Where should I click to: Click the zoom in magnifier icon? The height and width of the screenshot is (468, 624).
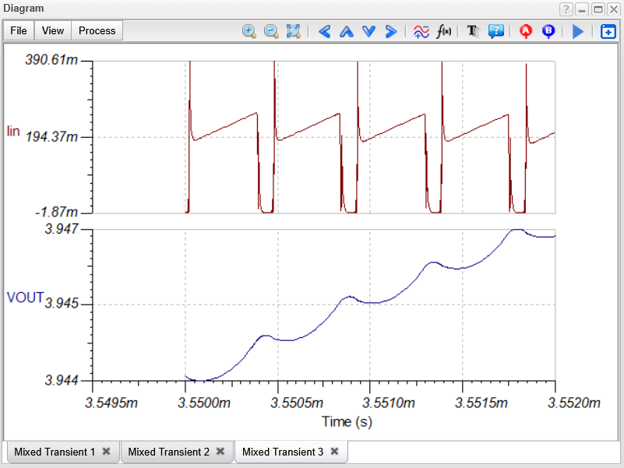[x=249, y=31]
